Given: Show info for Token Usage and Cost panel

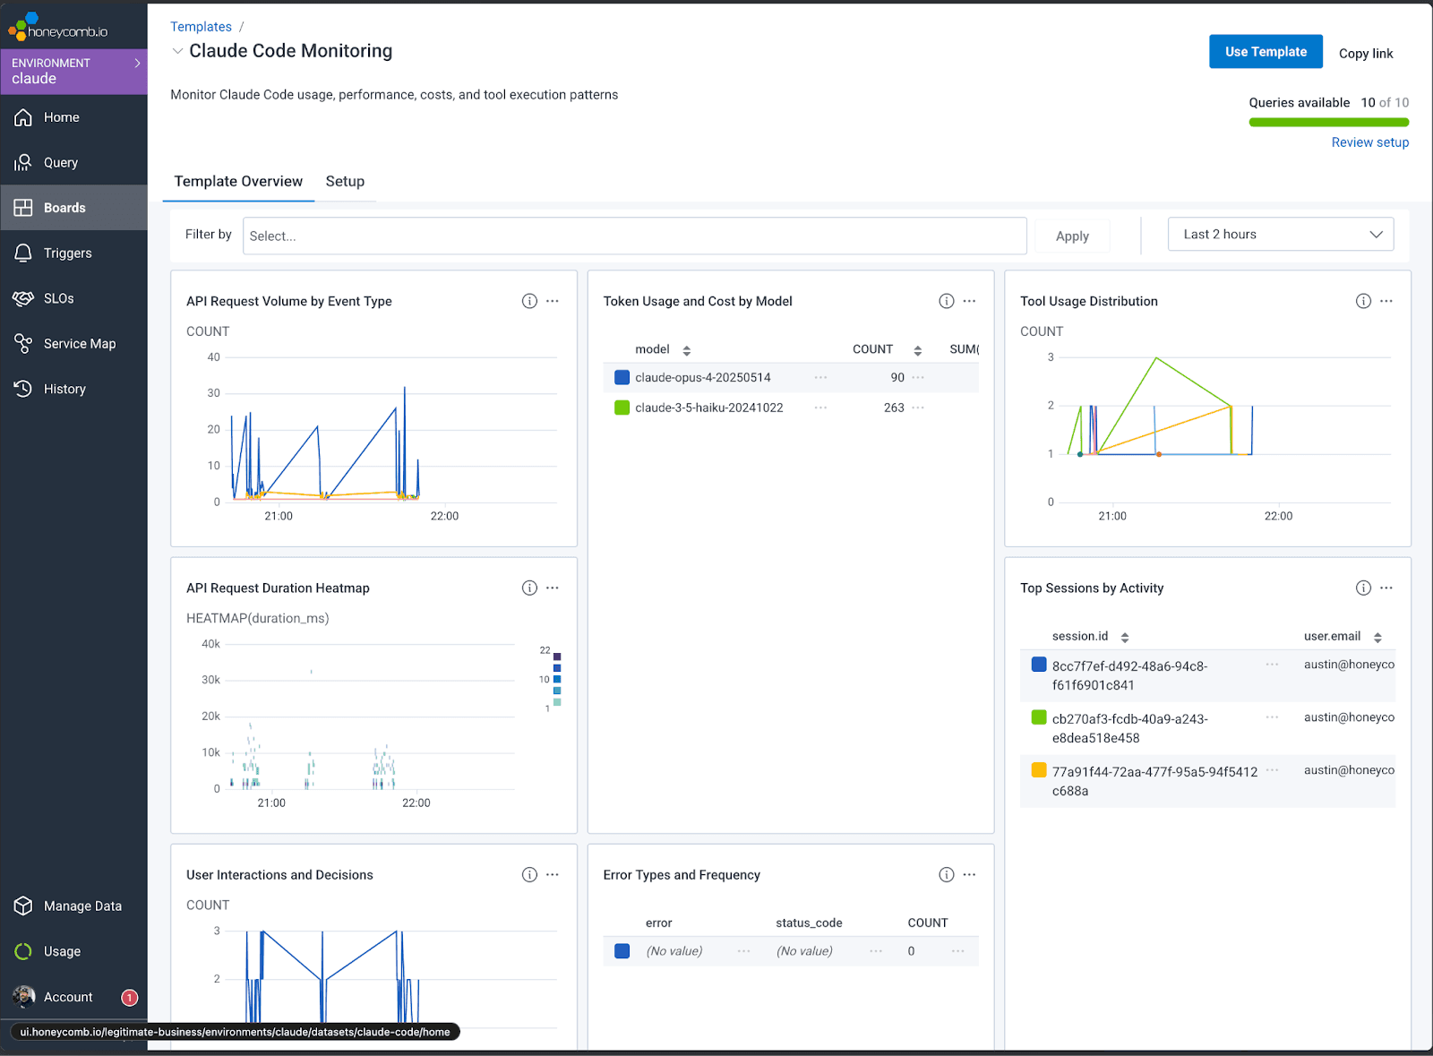Looking at the screenshot, I should 946,301.
